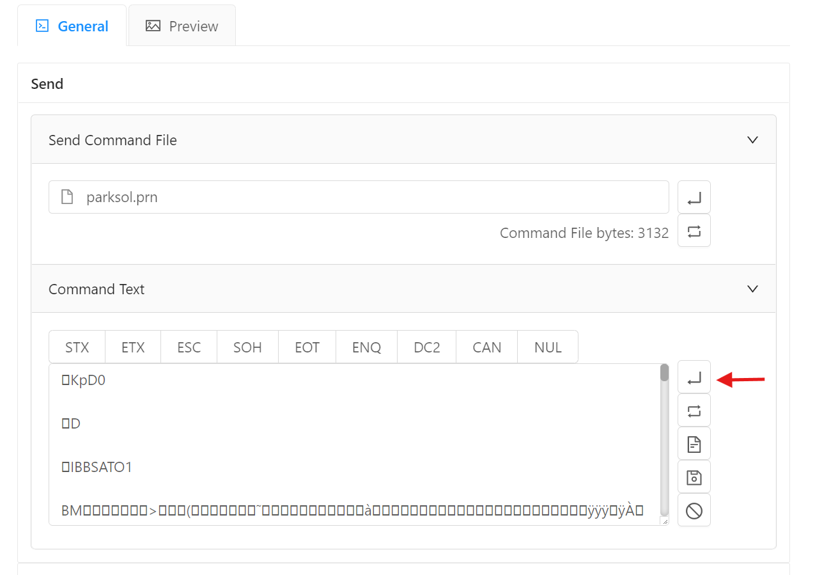Collapse the Send Command File section
815x575 pixels.
(x=752, y=140)
